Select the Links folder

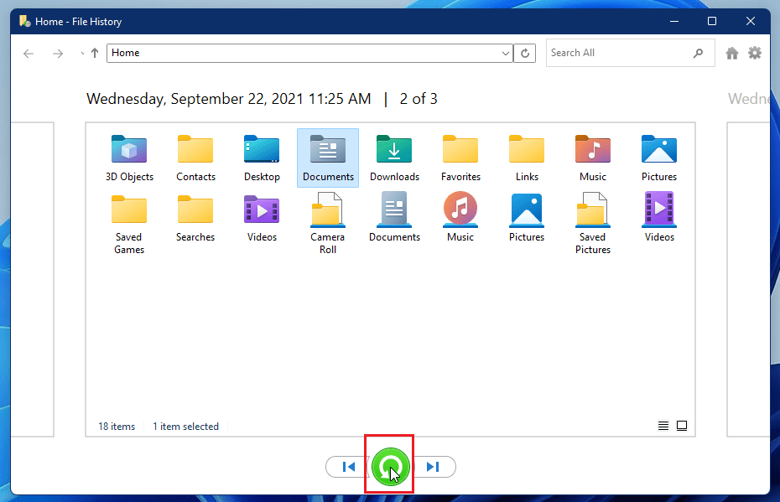coord(527,158)
